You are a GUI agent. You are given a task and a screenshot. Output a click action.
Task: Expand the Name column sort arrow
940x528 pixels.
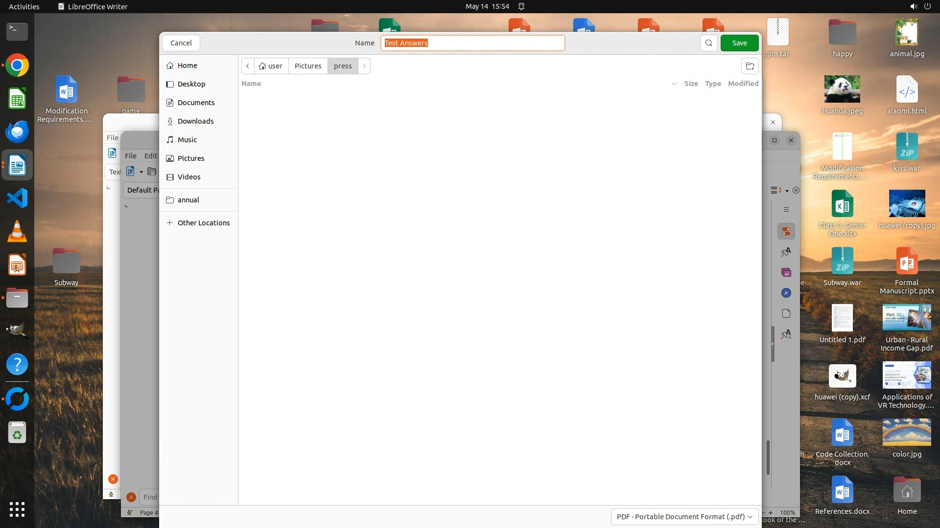click(x=674, y=84)
